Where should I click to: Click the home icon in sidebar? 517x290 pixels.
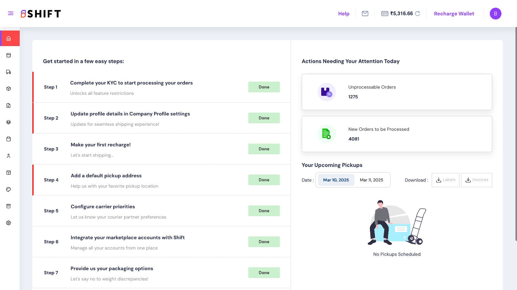click(9, 38)
